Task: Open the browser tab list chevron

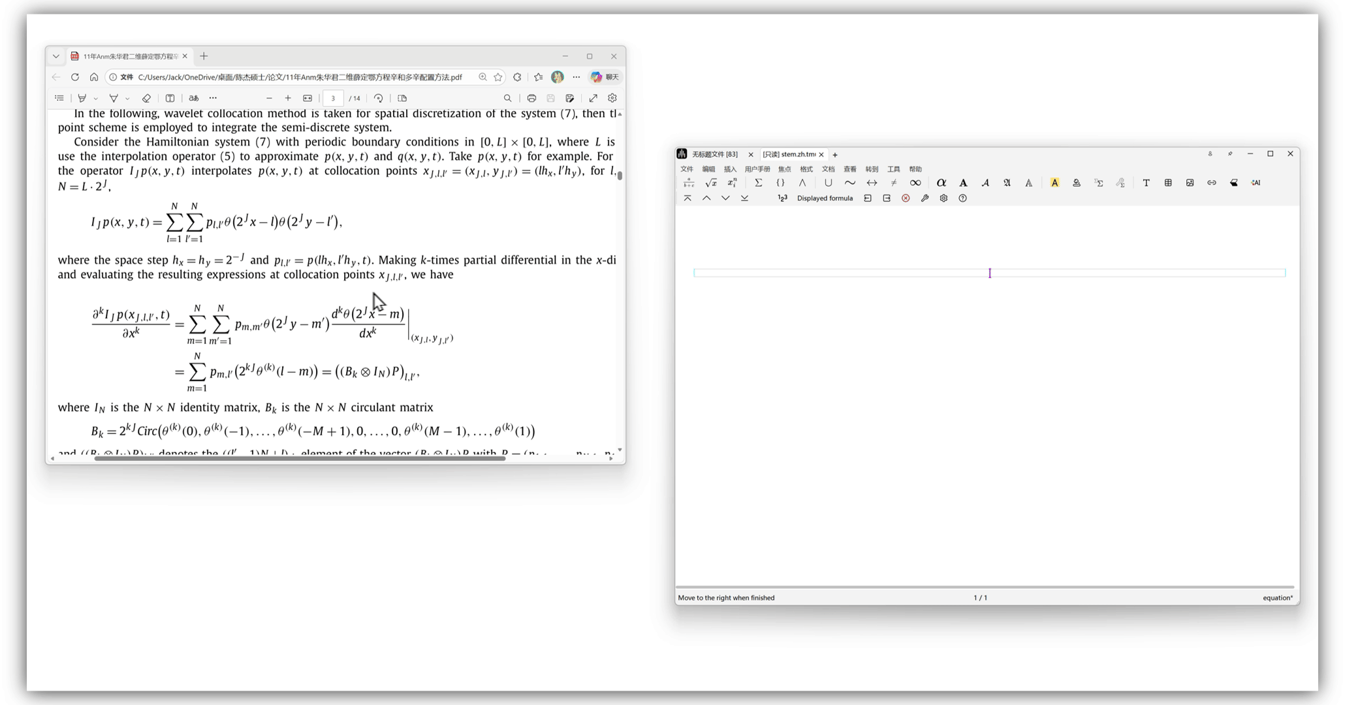Action: (x=56, y=57)
